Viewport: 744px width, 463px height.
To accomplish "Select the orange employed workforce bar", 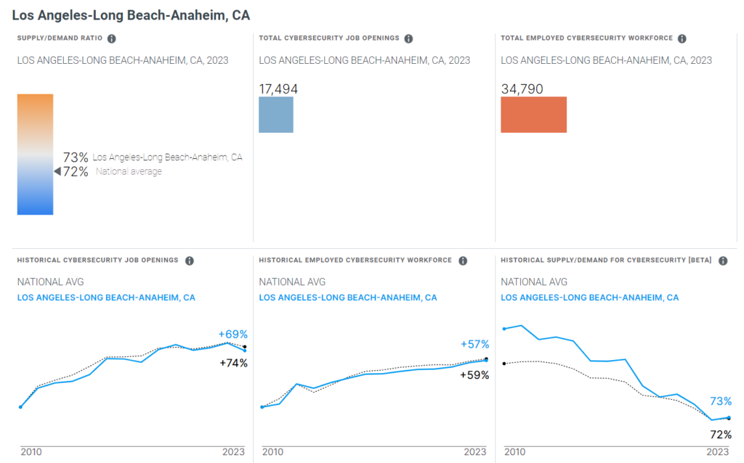I will 533,115.
